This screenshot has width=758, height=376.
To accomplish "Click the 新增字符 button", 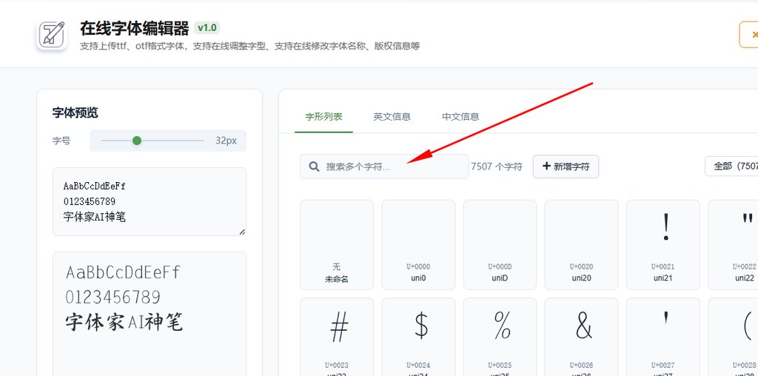I will [x=566, y=167].
